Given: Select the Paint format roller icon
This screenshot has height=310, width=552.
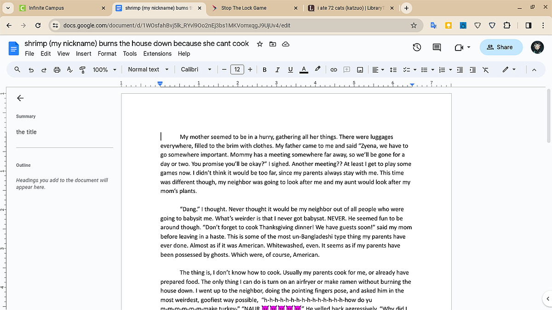Looking at the screenshot, I should point(83,69).
